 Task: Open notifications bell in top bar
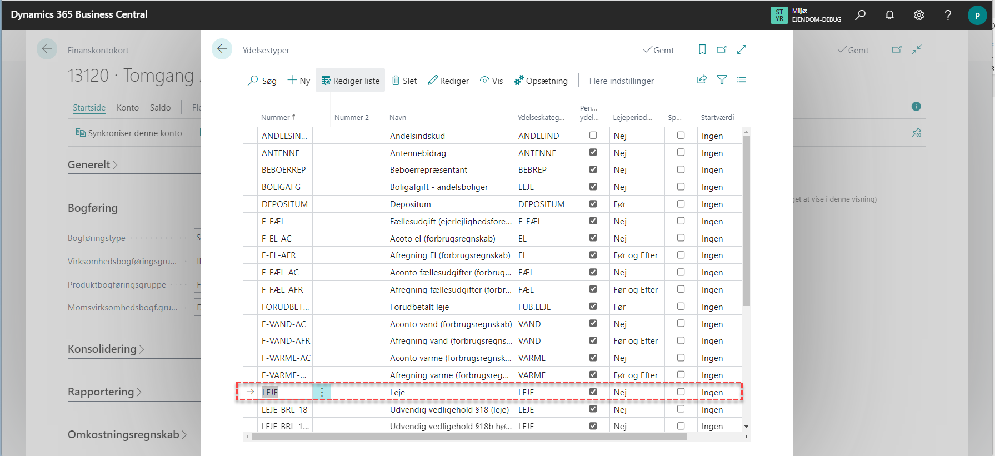click(889, 15)
